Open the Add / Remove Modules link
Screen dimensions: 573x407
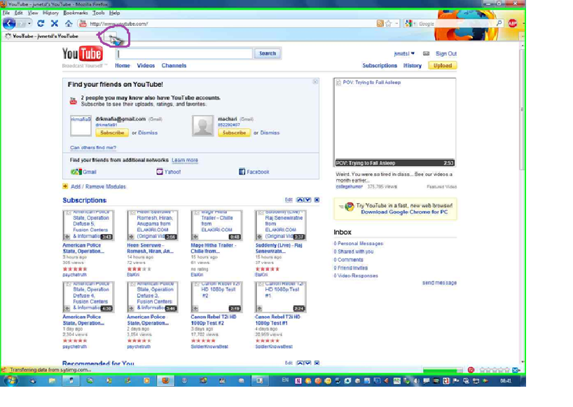point(97,187)
